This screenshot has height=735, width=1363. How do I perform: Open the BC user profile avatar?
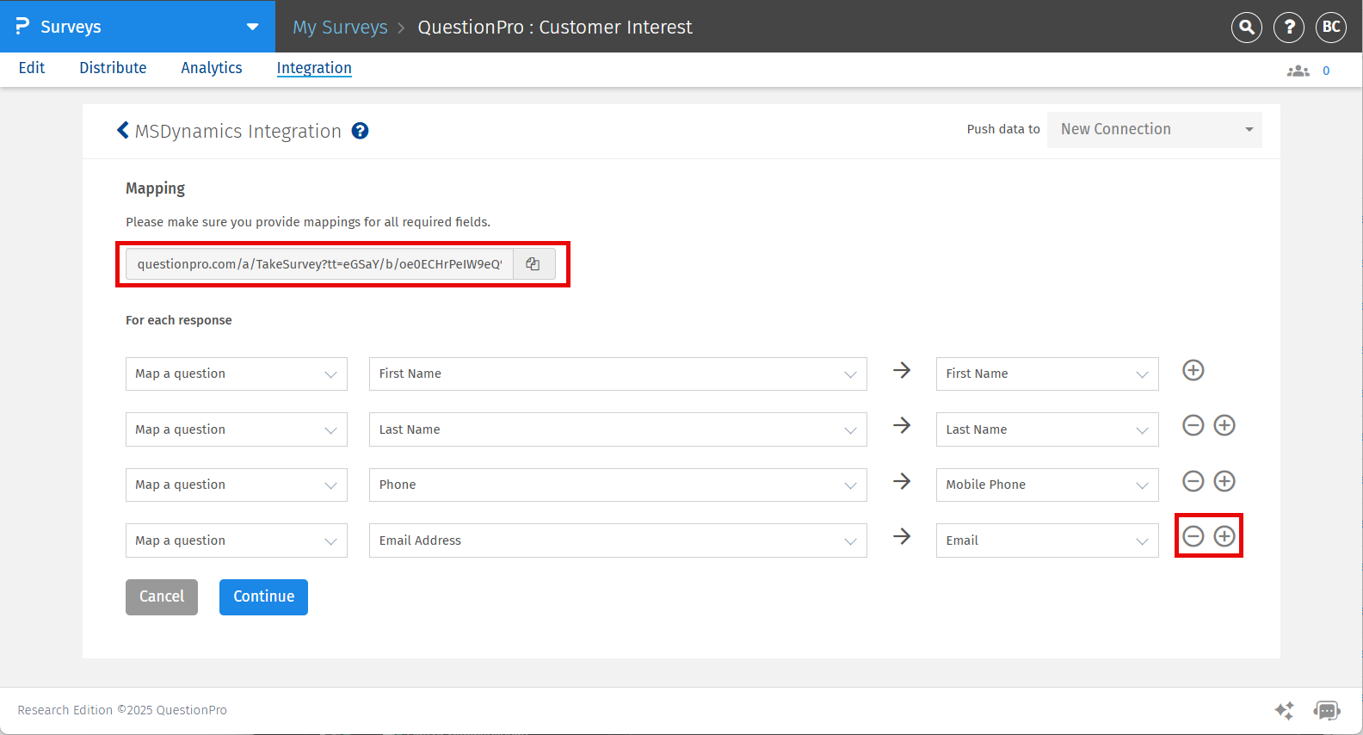click(x=1330, y=28)
